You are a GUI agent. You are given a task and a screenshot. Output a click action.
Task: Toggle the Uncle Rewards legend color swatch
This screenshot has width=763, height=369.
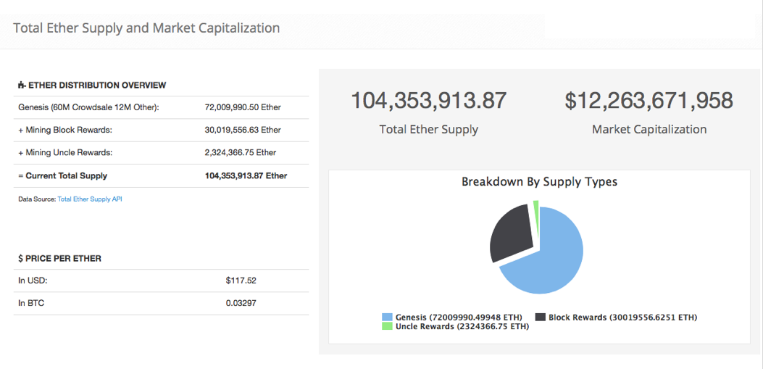(387, 327)
